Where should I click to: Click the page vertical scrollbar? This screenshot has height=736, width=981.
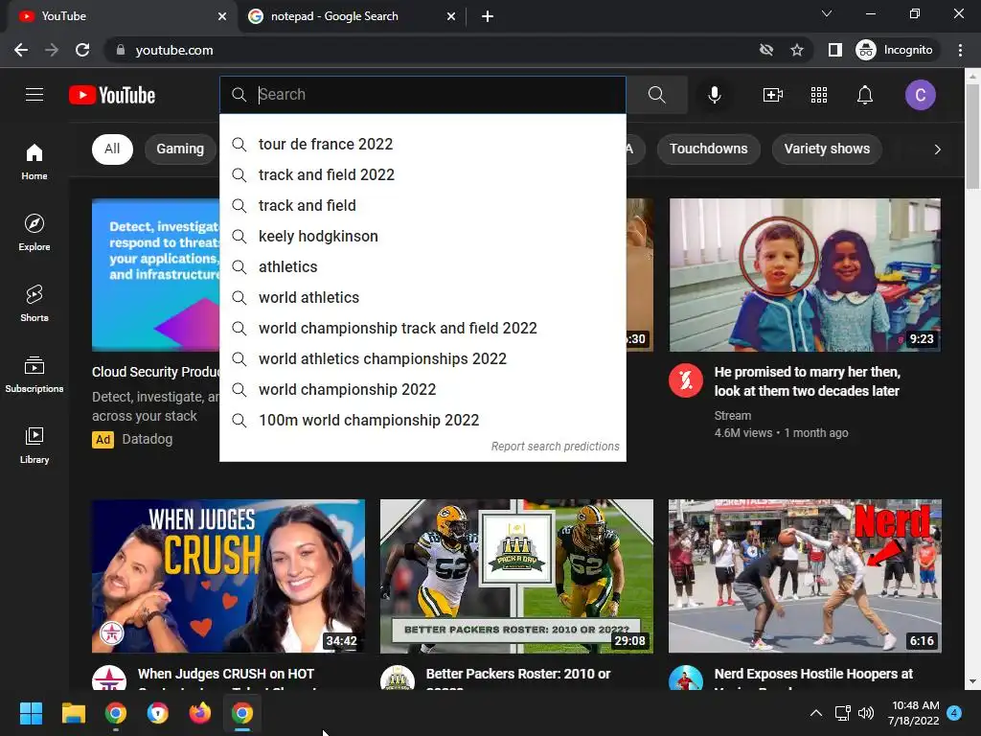click(972, 134)
